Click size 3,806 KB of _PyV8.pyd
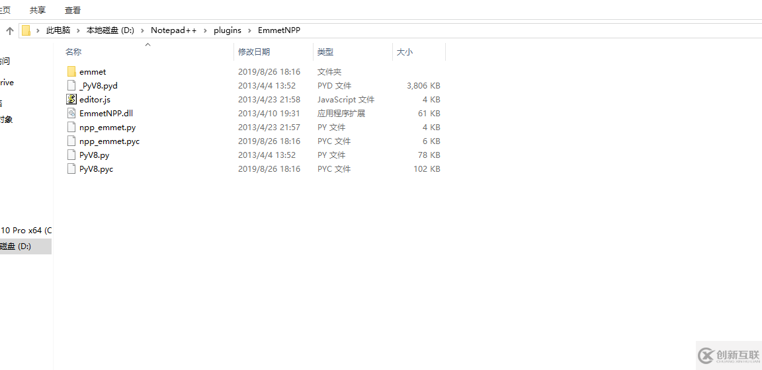 (423, 85)
